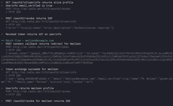Click the 'OAuth Flow — mwilson@example.com' section header
The width and height of the screenshot is (173, 106).
click(x=30, y=41)
